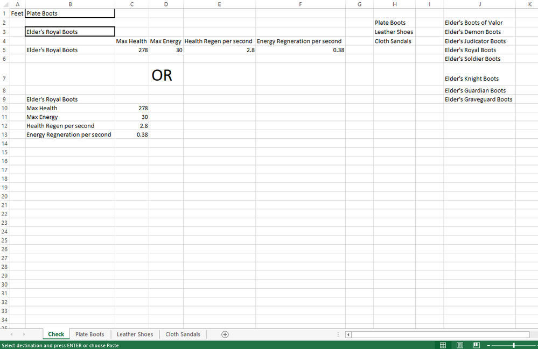Select column D header
Viewport: 538px width, 349px height.
(x=166, y=4)
